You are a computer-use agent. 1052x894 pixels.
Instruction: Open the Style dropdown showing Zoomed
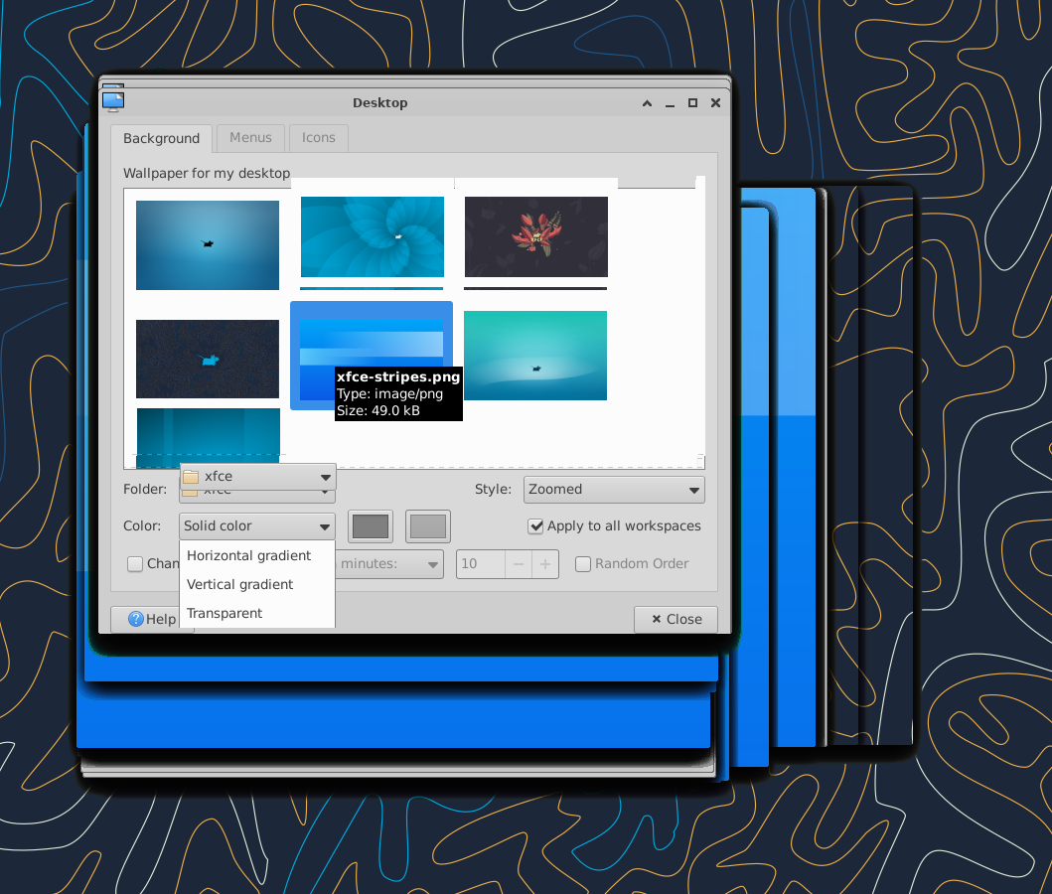click(x=613, y=490)
